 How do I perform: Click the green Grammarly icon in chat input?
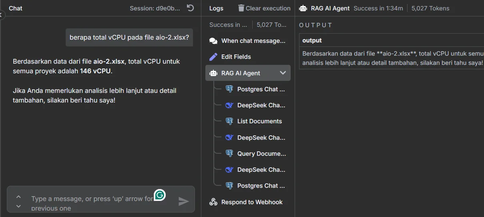click(x=160, y=195)
